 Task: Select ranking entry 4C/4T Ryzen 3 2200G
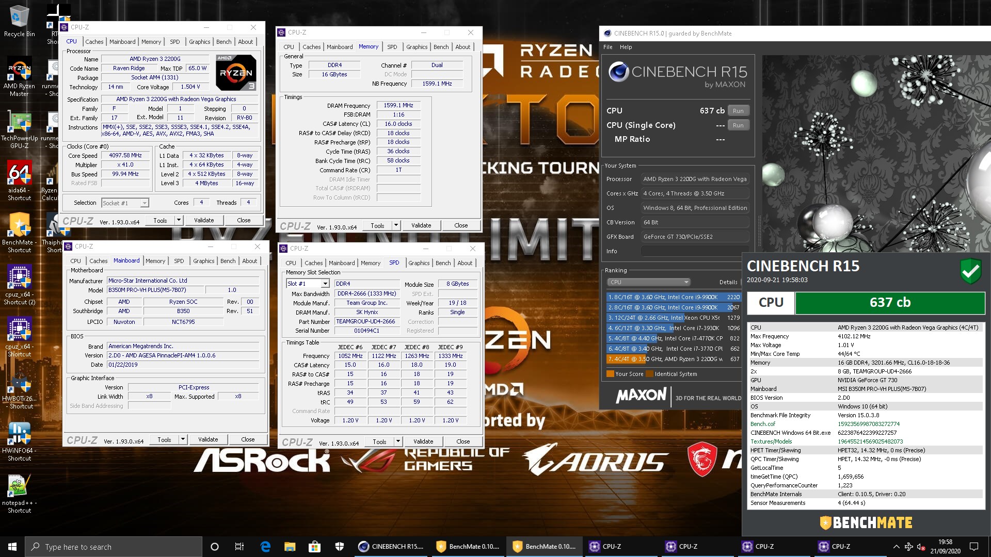tap(674, 359)
